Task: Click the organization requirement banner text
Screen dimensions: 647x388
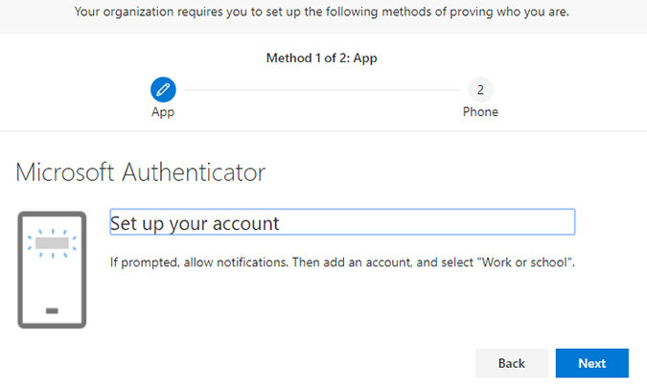Action: [x=321, y=11]
